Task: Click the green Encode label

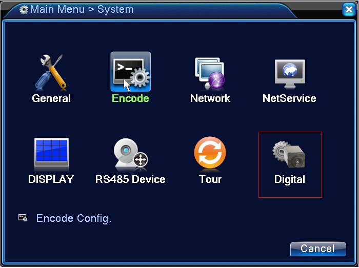Action: pyautogui.click(x=130, y=98)
